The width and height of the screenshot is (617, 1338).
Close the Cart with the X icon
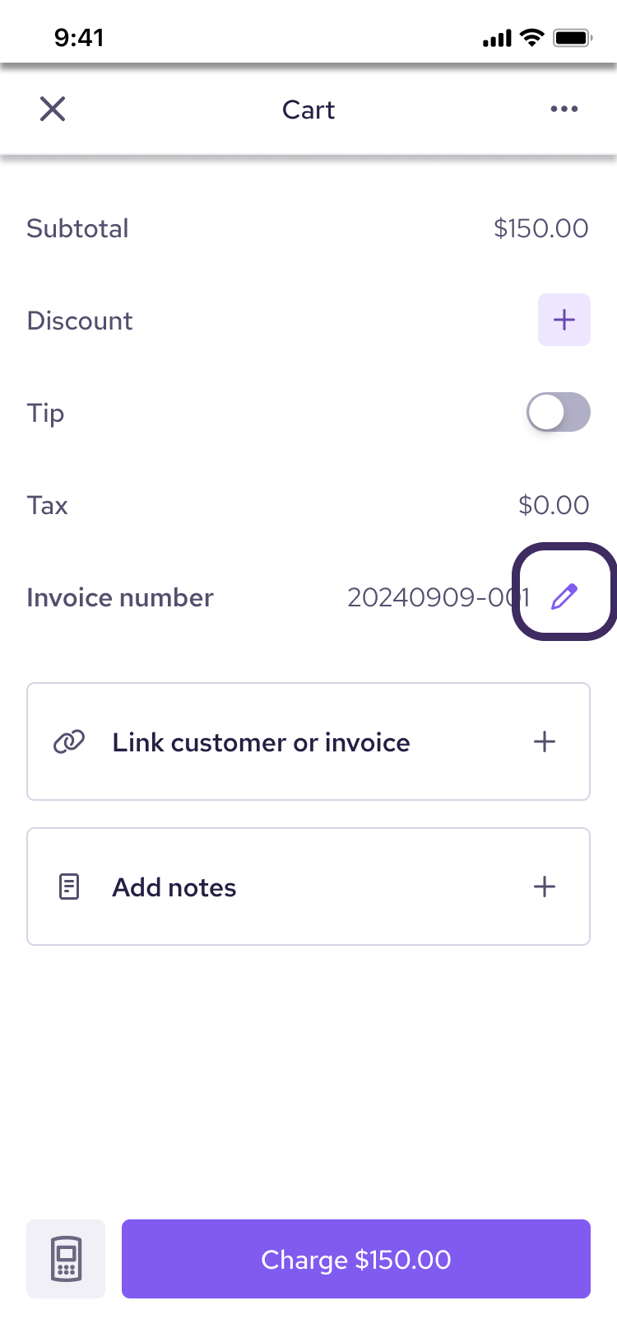(53, 109)
